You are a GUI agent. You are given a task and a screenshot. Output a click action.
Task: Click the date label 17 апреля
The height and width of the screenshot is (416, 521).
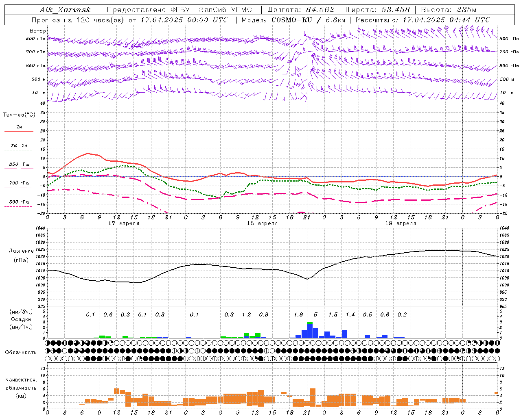[x=124, y=223]
